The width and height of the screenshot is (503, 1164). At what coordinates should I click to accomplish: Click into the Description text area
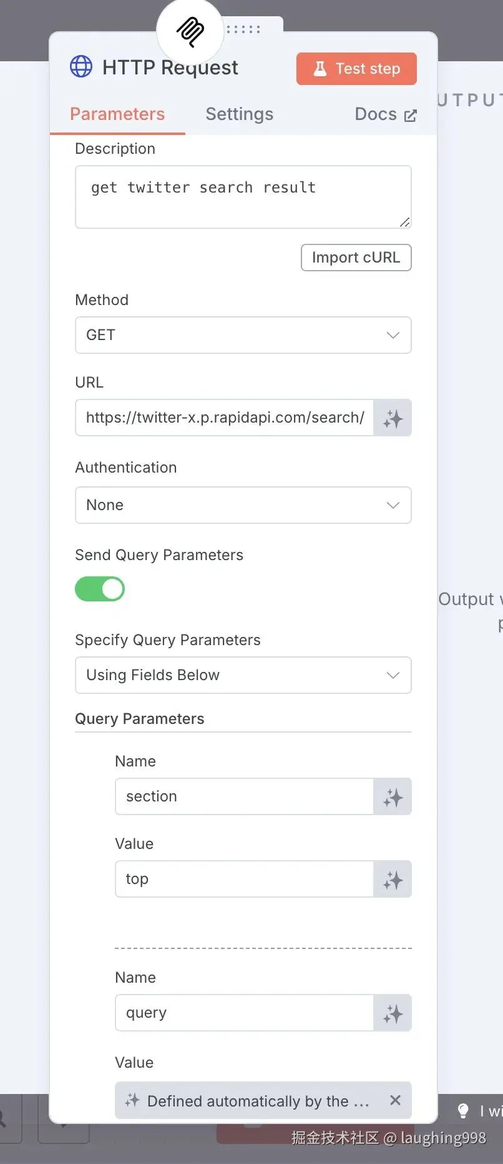click(x=243, y=197)
